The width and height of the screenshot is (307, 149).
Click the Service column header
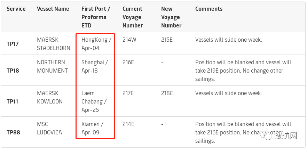pos(16,9)
